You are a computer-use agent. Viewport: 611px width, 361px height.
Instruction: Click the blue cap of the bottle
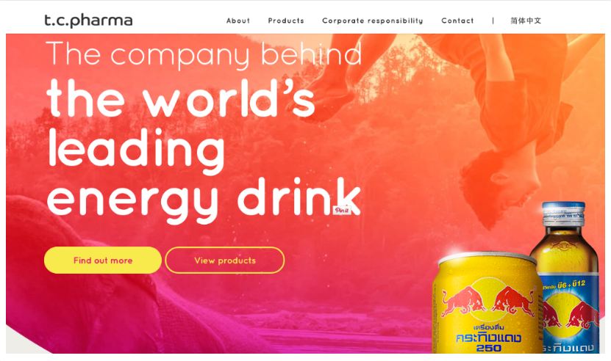pos(564,214)
